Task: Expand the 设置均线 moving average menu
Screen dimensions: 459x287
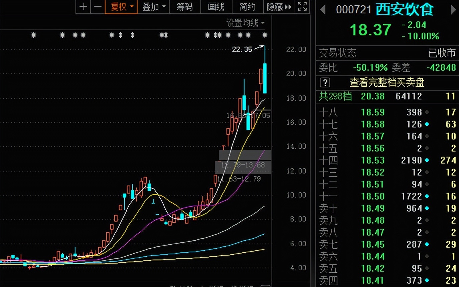Action: [x=245, y=23]
